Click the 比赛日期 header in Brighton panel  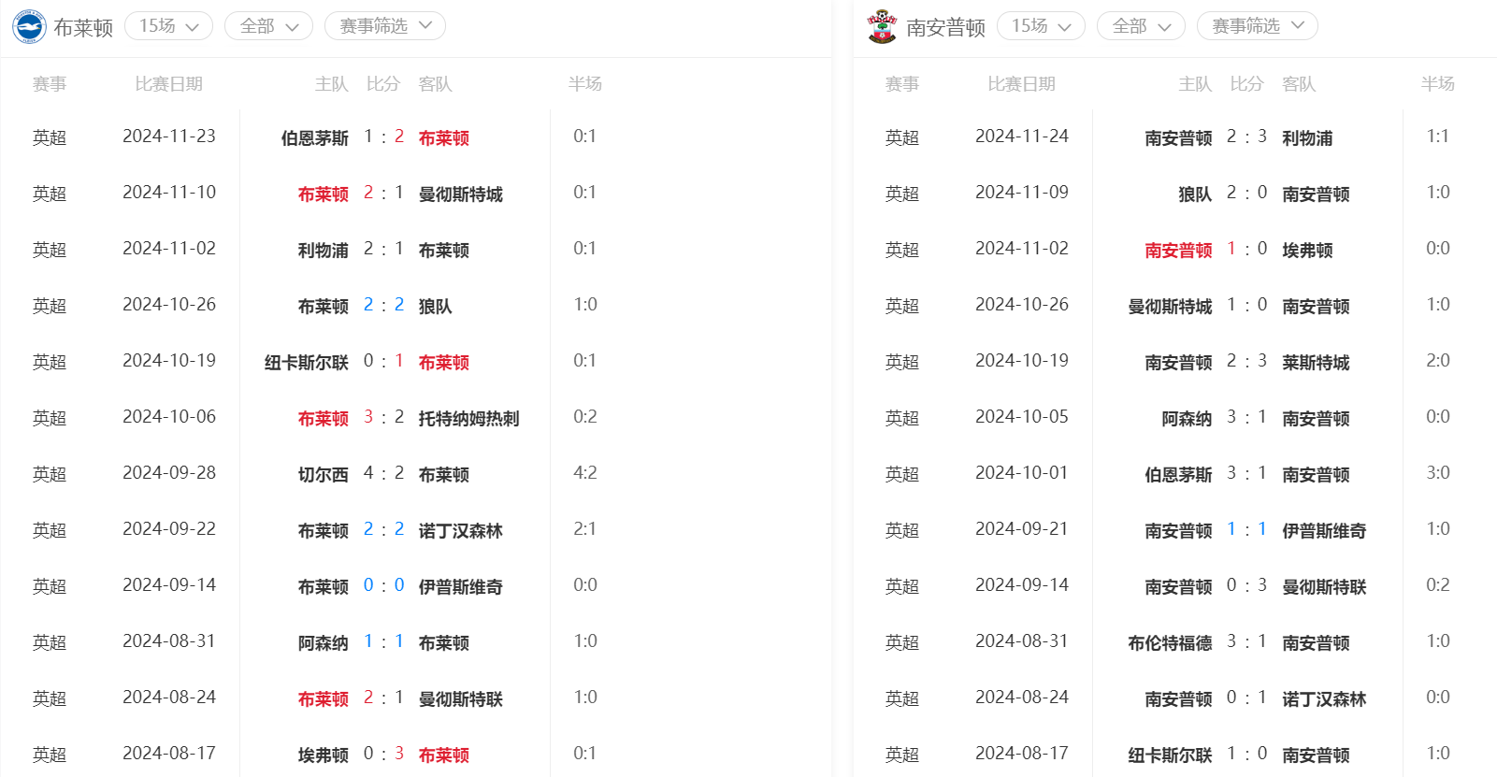(169, 84)
